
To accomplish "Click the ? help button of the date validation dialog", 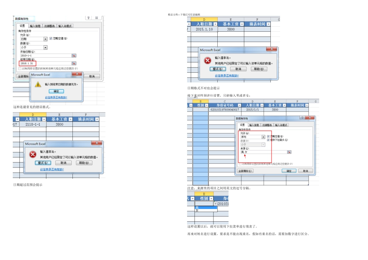I will pyautogui.click(x=88, y=18).
